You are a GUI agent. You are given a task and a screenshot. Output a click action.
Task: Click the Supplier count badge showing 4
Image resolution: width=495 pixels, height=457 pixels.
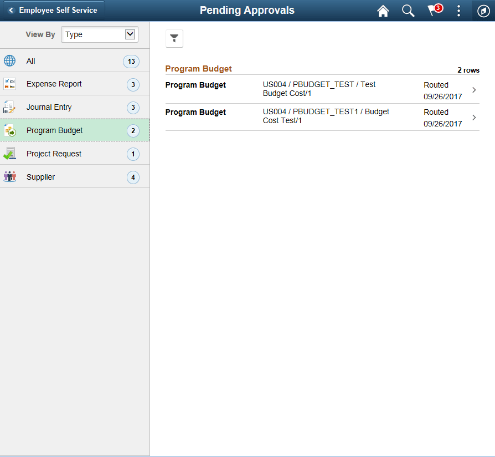coord(133,176)
